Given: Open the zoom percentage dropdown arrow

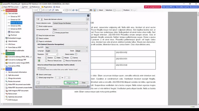Looking at the screenshot, I should click(x=63, y=10).
